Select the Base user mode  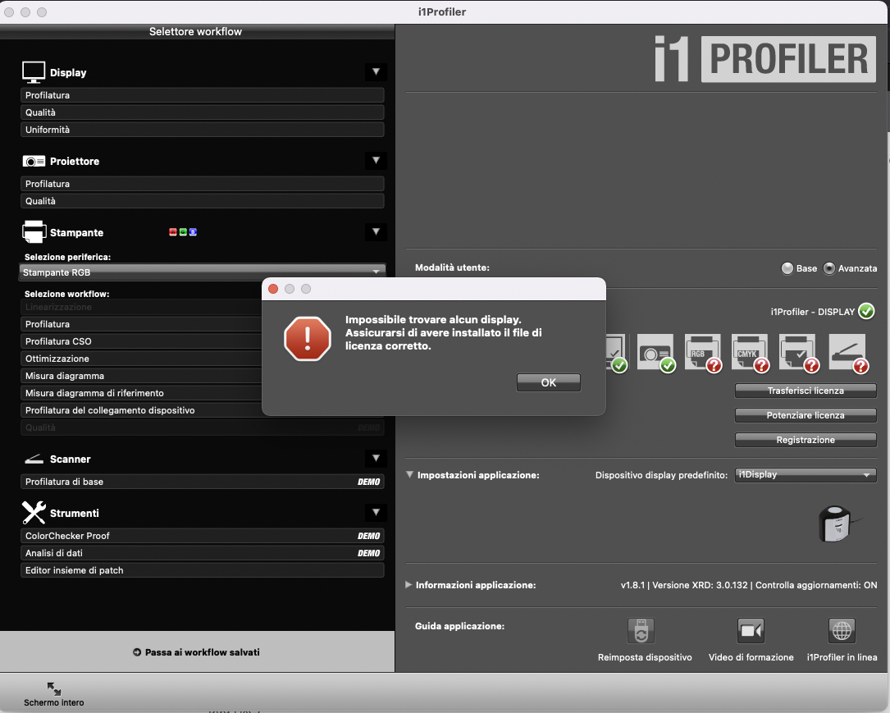pyautogui.click(x=787, y=268)
